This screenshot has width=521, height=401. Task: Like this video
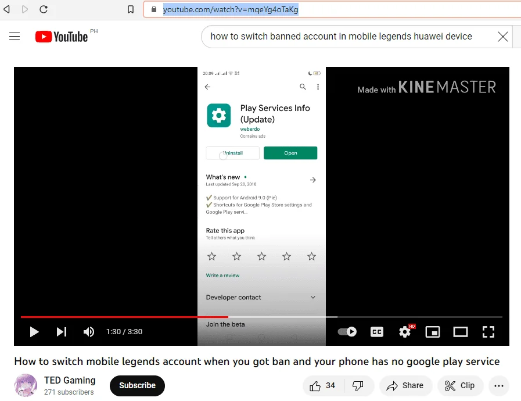point(322,386)
